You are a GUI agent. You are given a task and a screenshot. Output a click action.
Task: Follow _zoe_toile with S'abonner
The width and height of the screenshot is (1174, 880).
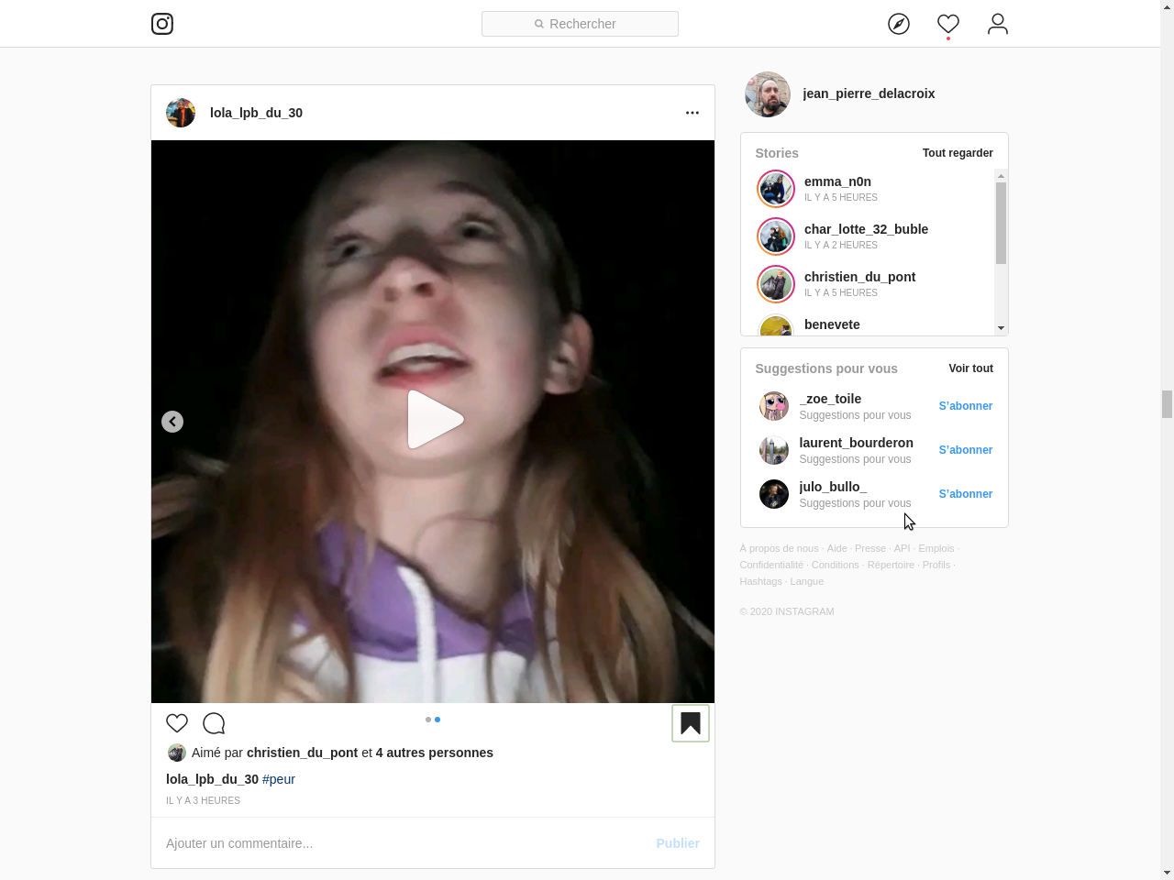click(x=966, y=406)
